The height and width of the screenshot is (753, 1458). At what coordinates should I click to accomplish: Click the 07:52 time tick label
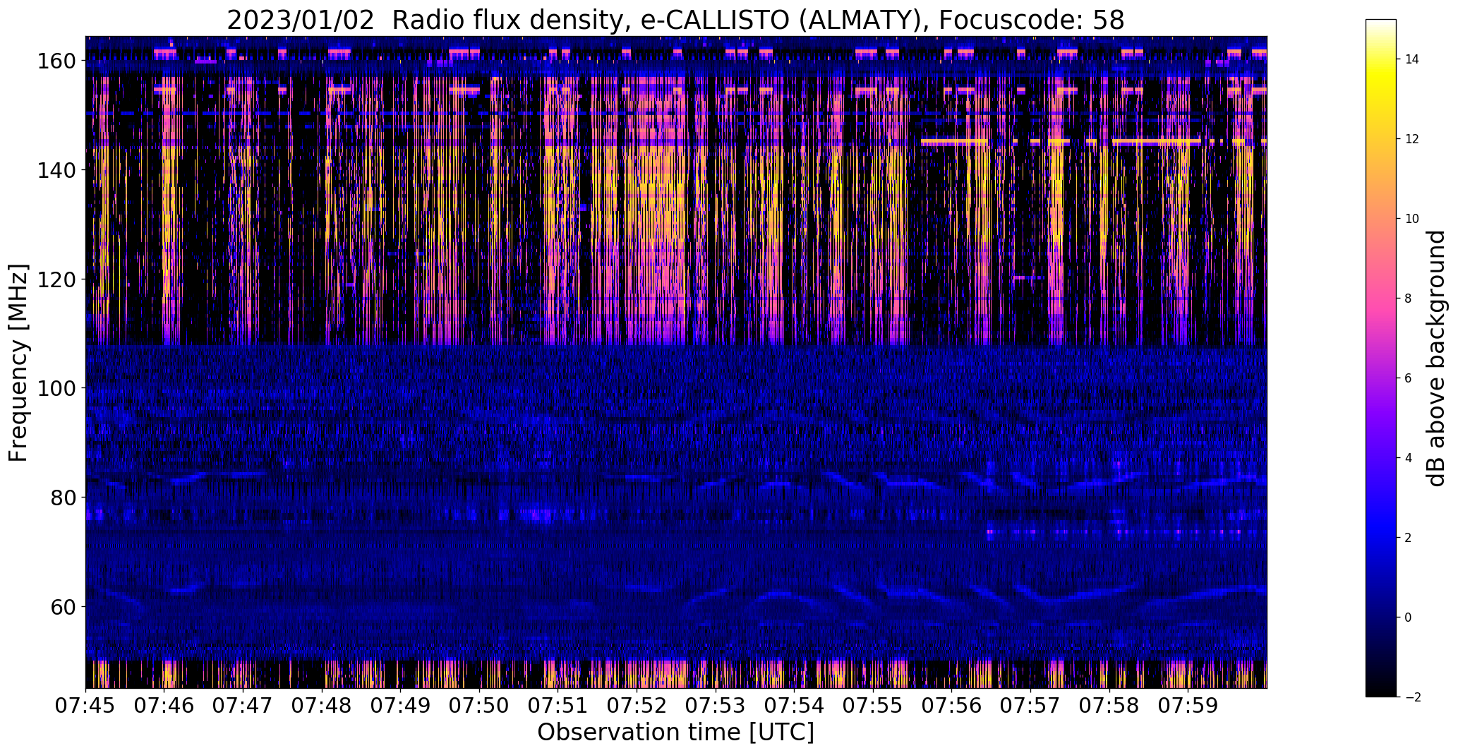pos(637,706)
